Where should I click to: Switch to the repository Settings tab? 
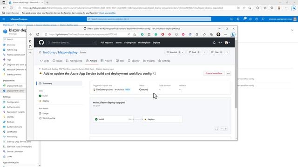pyautogui.click(x=164, y=61)
